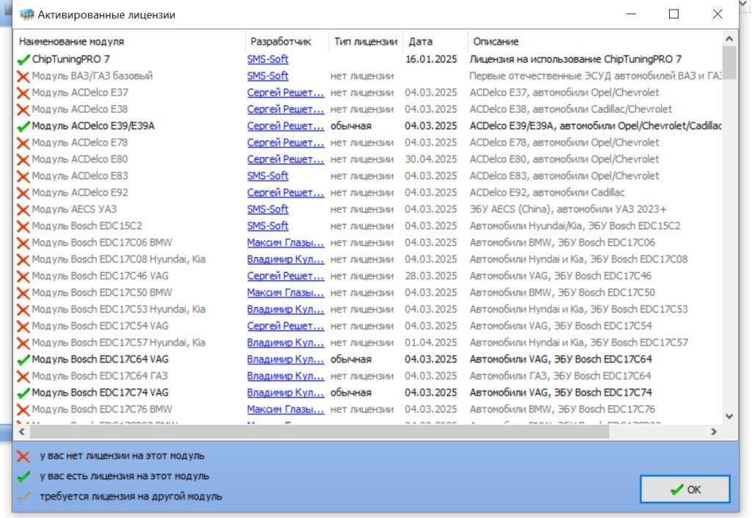752x518 pixels.
Task: Select the date 28.03.2025 in the EDC17C46 VAG row
Action: [x=430, y=276]
